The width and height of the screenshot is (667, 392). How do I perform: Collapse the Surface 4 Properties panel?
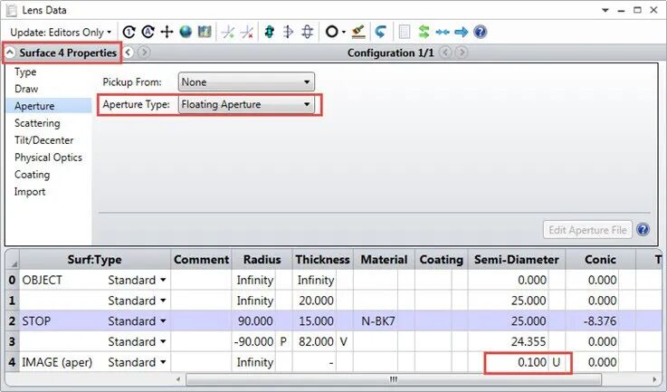pyautogui.click(x=10, y=53)
